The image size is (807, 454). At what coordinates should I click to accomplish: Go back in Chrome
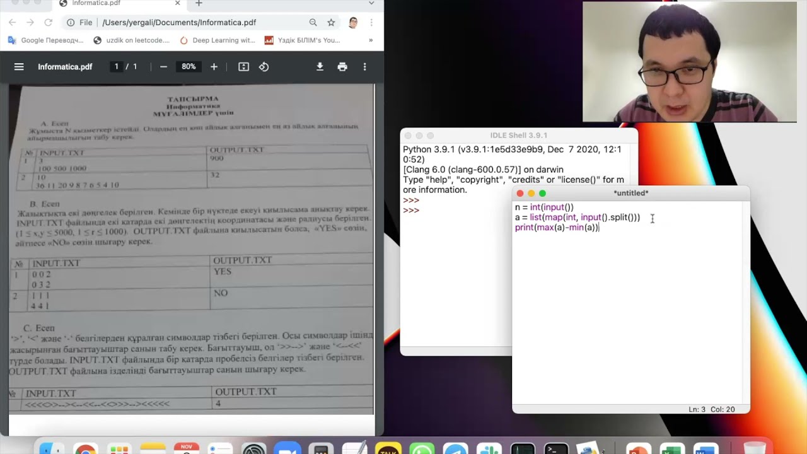point(13,23)
